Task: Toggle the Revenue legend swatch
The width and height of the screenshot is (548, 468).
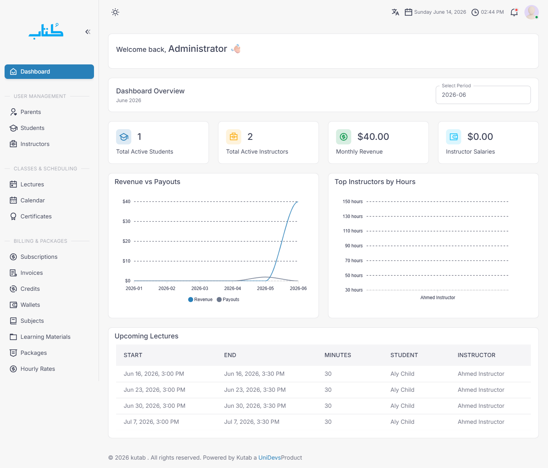Action: (191, 300)
